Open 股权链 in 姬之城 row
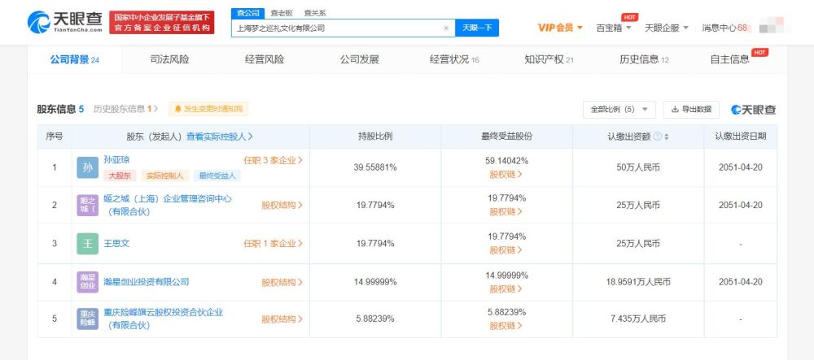Image resolution: width=814 pixels, height=360 pixels. coord(506,212)
